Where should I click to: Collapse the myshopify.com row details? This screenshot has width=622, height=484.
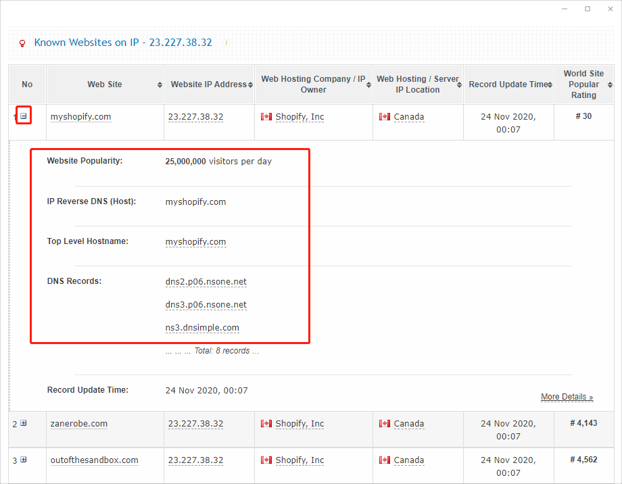[24, 116]
